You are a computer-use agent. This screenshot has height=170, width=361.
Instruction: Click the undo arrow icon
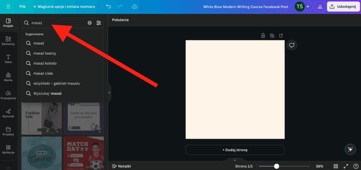click(x=109, y=7)
